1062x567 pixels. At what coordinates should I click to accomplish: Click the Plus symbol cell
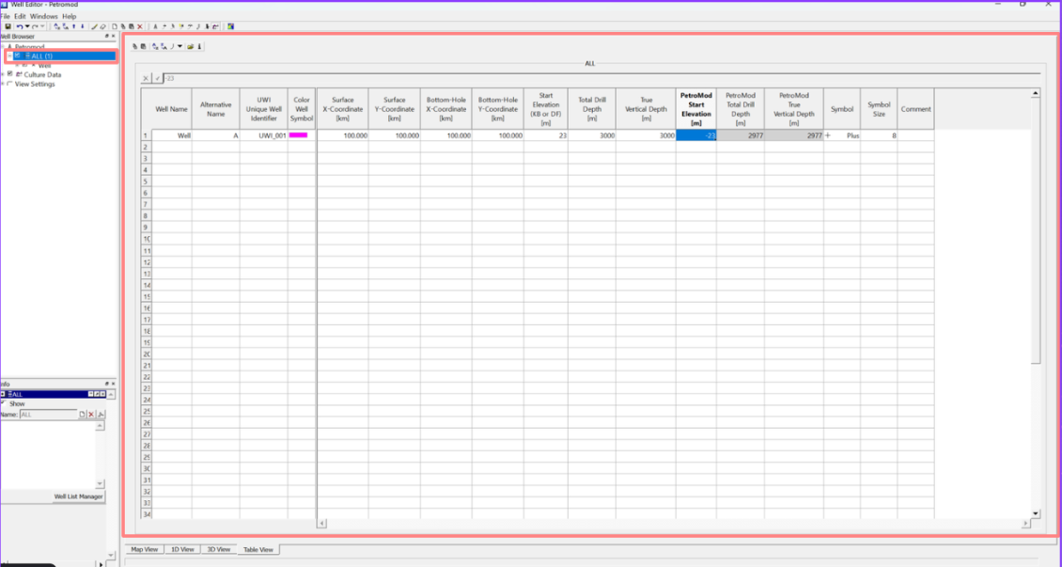[842, 135]
